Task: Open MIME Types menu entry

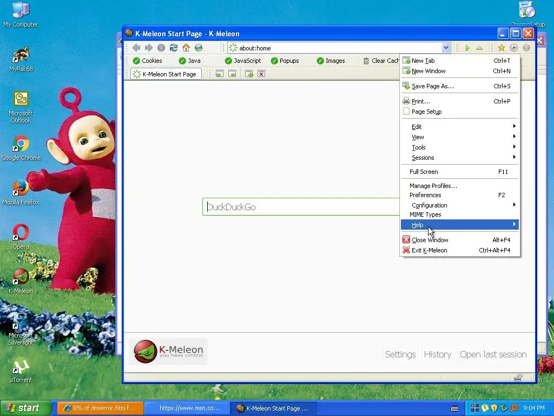Action: [x=460, y=214]
